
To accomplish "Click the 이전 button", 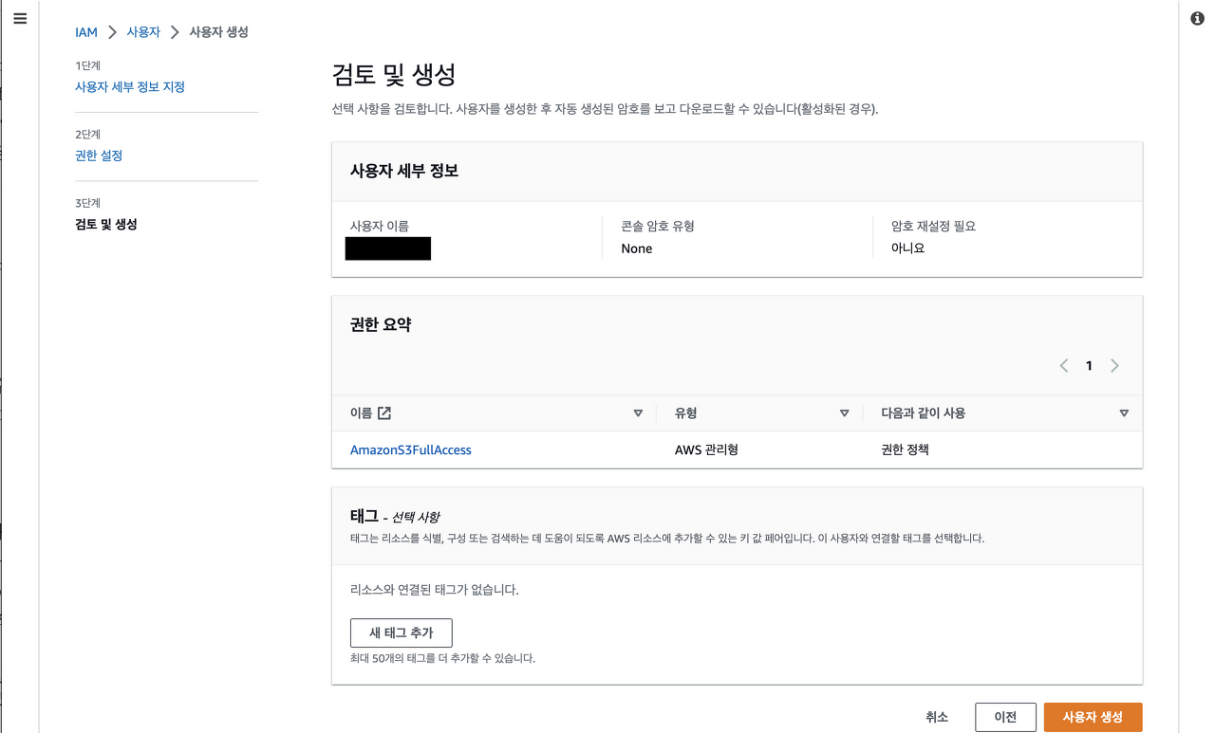I will (1005, 717).
